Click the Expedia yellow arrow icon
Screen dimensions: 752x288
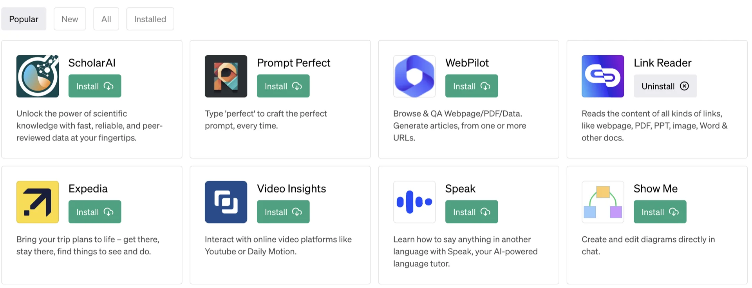[x=38, y=202]
